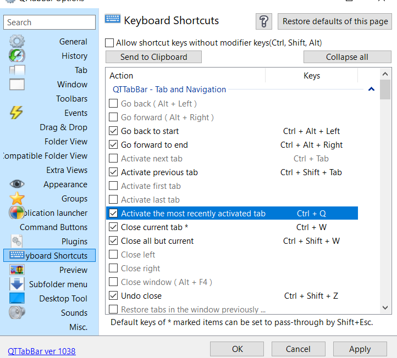Click the shortcuts list scrollbar thumb
This screenshot has width=397, height=358.
(385, 90)
